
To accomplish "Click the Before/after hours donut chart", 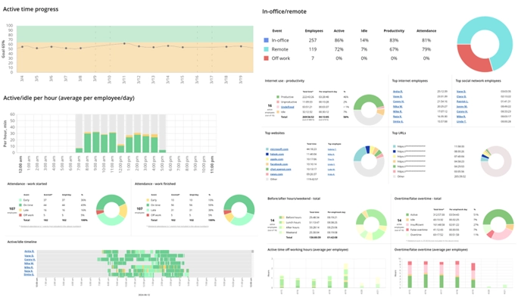I will (x=371, y=225).
